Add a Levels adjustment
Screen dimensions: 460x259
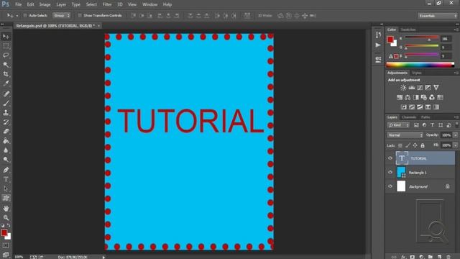(x=412, y=88)
